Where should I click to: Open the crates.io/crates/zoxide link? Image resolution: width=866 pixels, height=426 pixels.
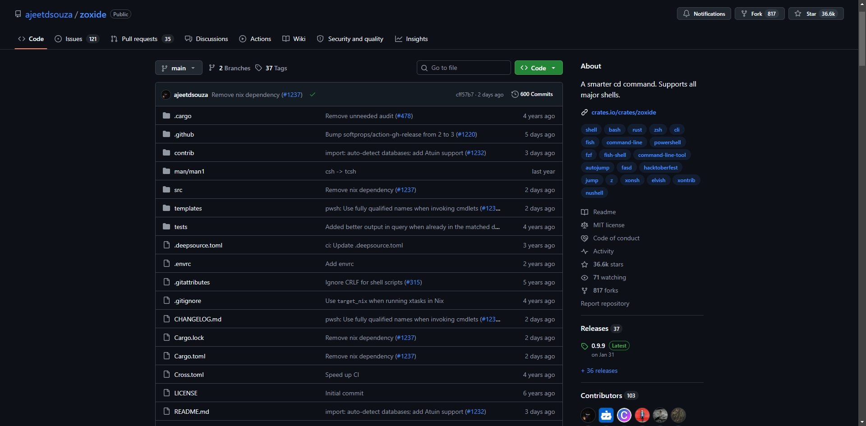pyautogui.click(x=624, y=112)
